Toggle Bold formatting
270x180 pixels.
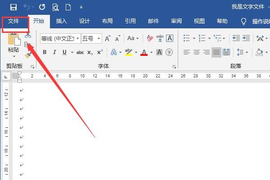click(x=45, y=52)
